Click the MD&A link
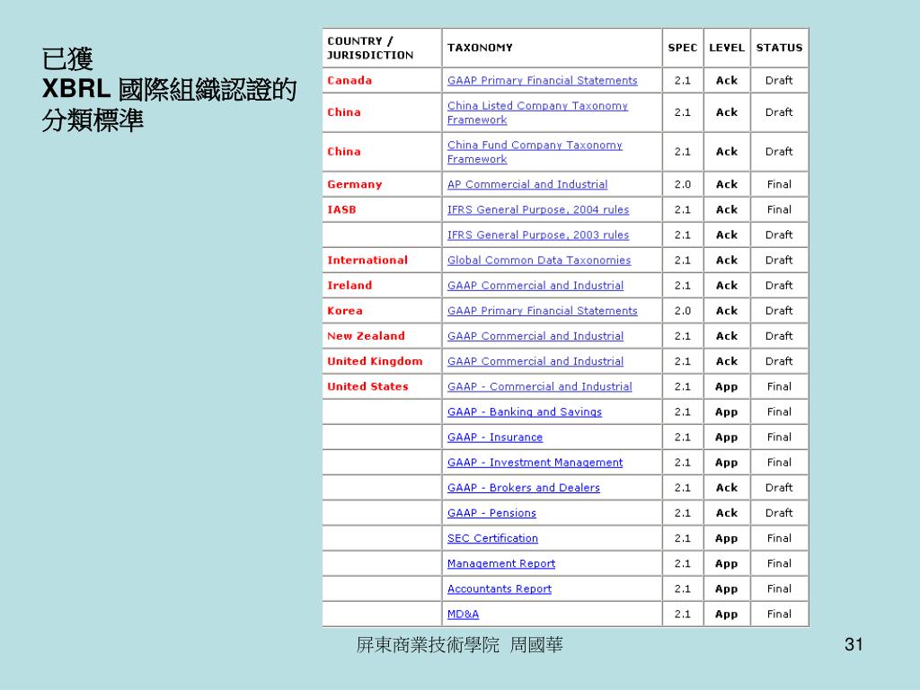The image size is (920, 690). click(x=463, y=614)
